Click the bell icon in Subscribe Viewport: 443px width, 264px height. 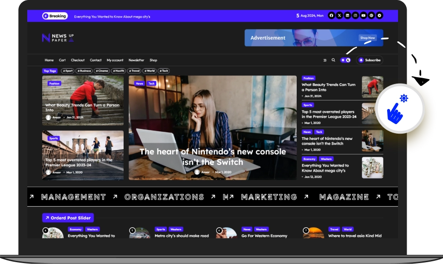[x=361, y=60]
